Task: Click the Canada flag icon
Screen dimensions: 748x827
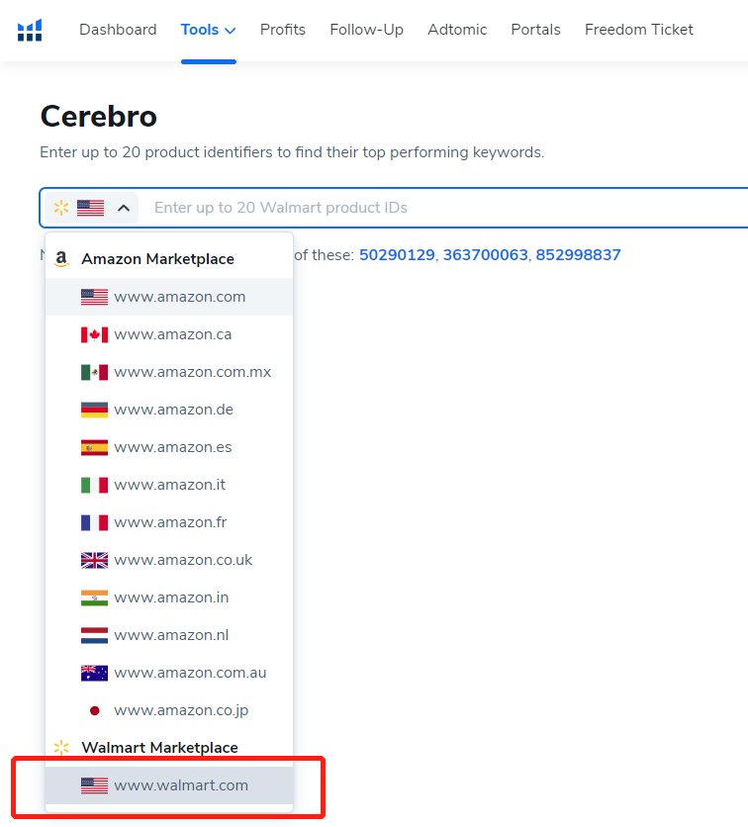Action: (94, 335)
